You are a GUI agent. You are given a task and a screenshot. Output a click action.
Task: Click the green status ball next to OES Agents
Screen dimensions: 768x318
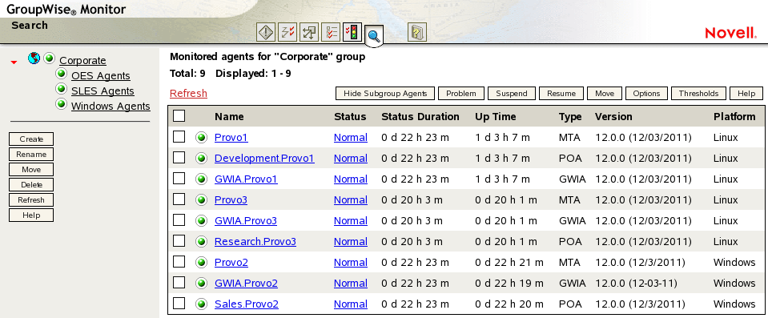61,74
